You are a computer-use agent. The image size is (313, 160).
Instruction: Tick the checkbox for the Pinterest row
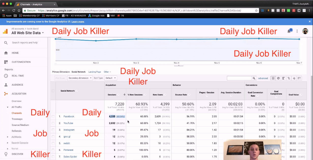click(x=53, y=150)
